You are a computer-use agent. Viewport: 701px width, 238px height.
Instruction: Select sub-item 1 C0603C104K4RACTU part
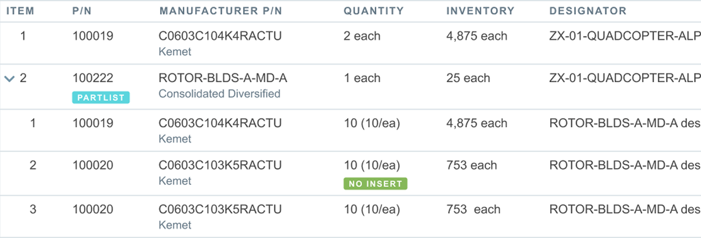point(220,123)
